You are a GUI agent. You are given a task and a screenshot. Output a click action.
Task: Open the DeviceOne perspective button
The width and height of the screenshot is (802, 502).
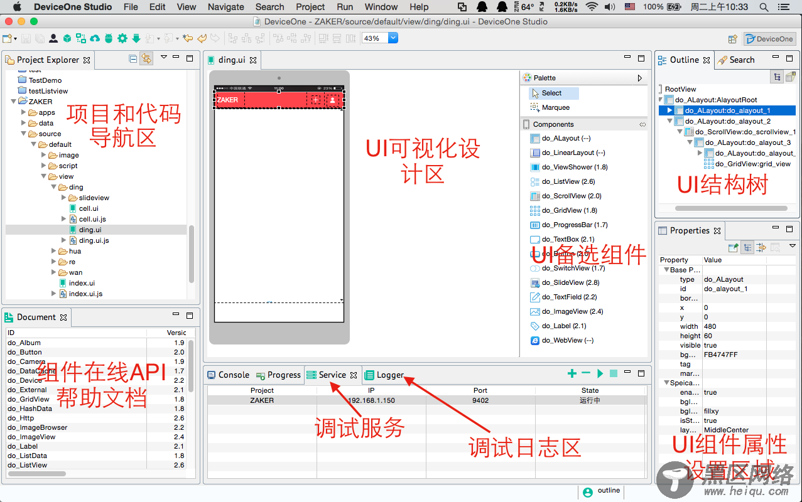(x=770, y=38)
